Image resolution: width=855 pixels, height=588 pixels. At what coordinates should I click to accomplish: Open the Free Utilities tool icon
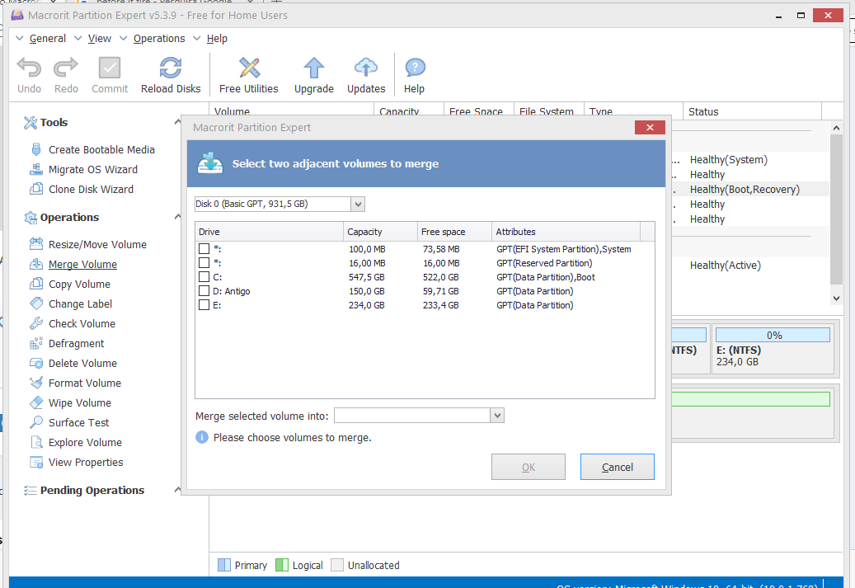coord(249,68)
